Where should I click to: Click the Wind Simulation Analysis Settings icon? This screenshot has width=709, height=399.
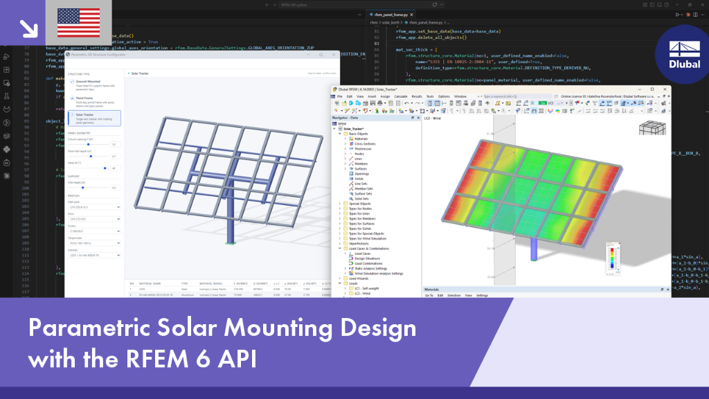(x=351, y=273)
